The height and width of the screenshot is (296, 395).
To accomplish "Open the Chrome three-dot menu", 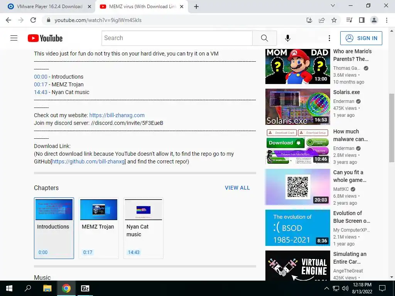I will click(387, 20).
